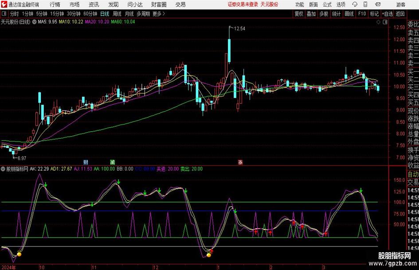419x270 pixels.
Task: Click the 涨 event marker under chart
Action: point(240,162)
